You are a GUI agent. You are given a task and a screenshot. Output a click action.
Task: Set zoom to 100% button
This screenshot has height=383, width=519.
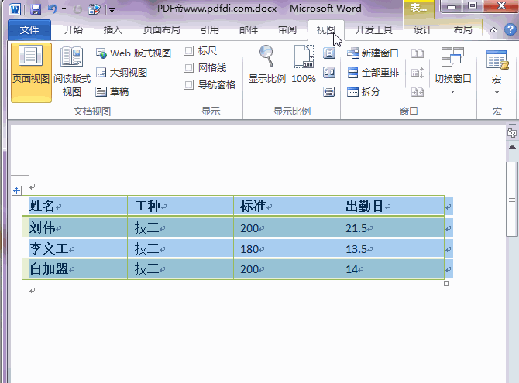(x=304, y=64)
